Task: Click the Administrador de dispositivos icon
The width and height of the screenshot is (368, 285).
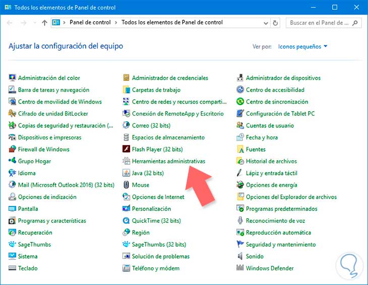Action: tap(240, 78)
